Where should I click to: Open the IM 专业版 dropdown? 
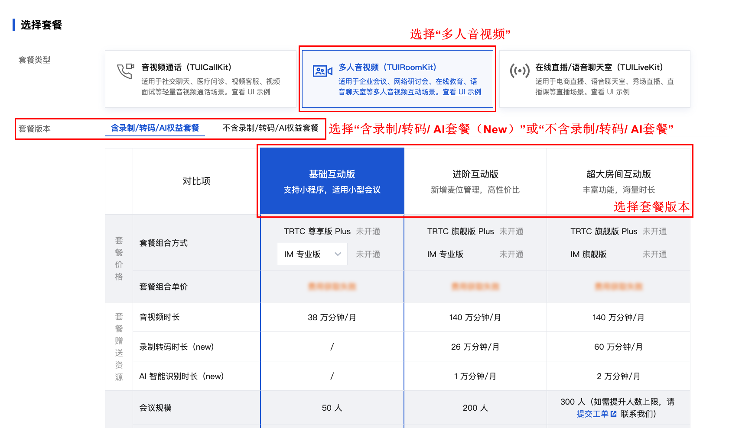[x=312, y=254]
